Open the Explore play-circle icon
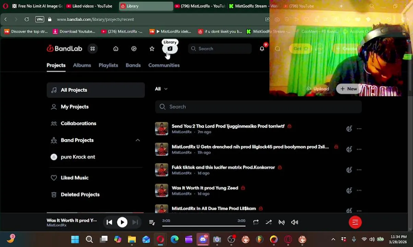The width and height of the screenshot is (413, 247). pos(134,49)
